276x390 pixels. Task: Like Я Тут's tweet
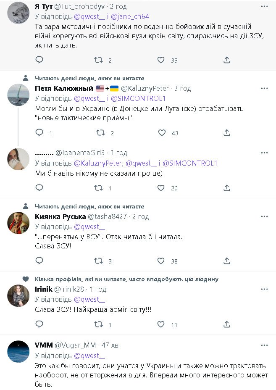(x=161, y=60)
